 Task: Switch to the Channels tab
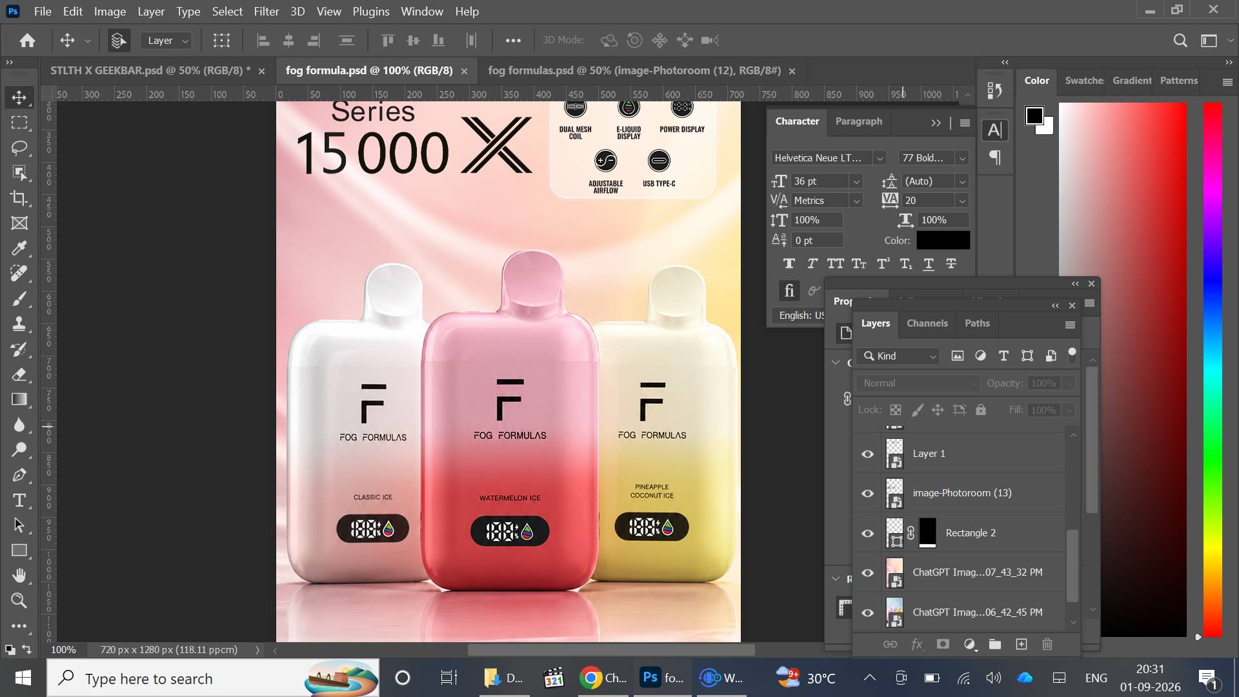pos(927,323)
